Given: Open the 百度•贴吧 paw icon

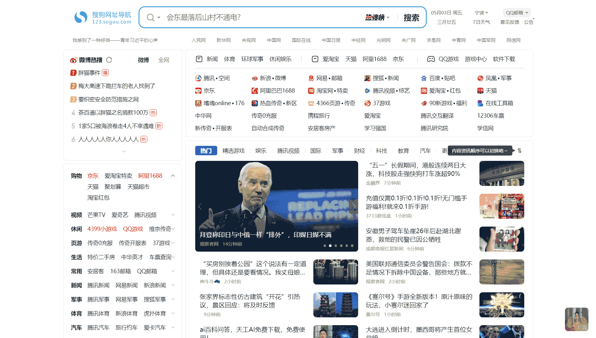Looking at the screenshot, I should 424,78.
